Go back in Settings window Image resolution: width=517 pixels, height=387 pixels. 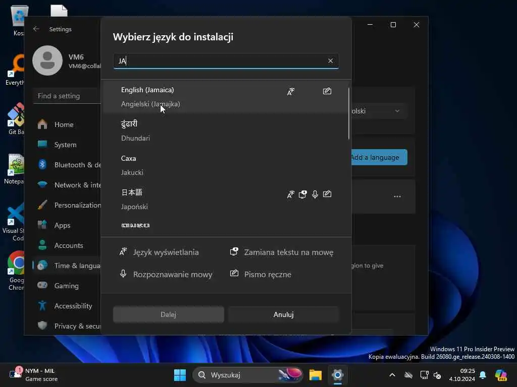tap(36, 29)
